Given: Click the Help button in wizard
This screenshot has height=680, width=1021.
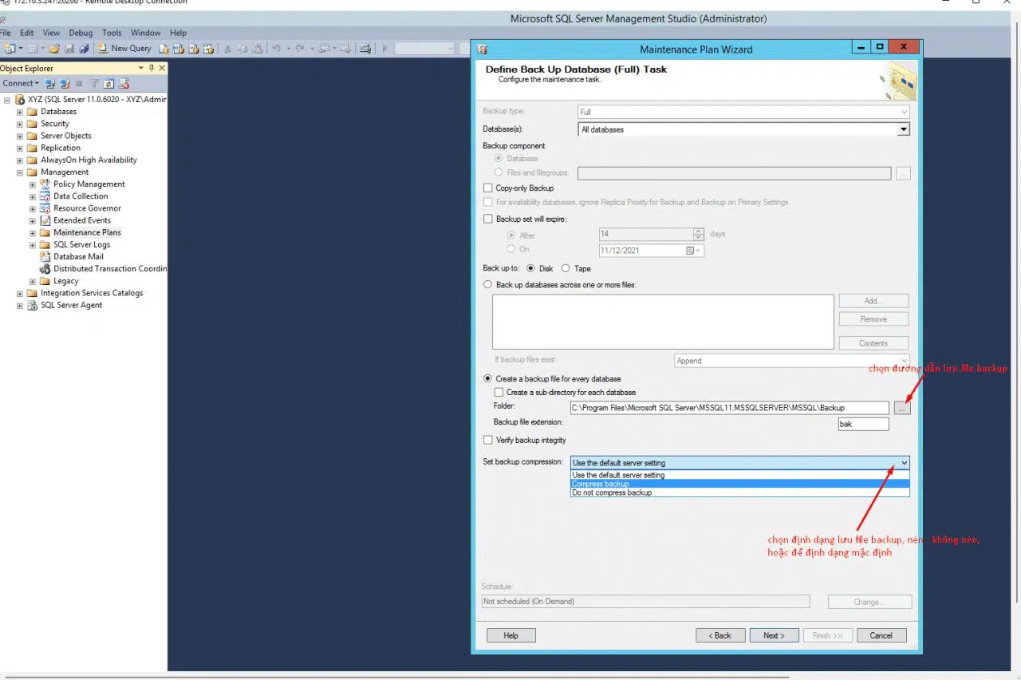Looking at the screenshot, I should pyautogui.click(x=511, y=635).
